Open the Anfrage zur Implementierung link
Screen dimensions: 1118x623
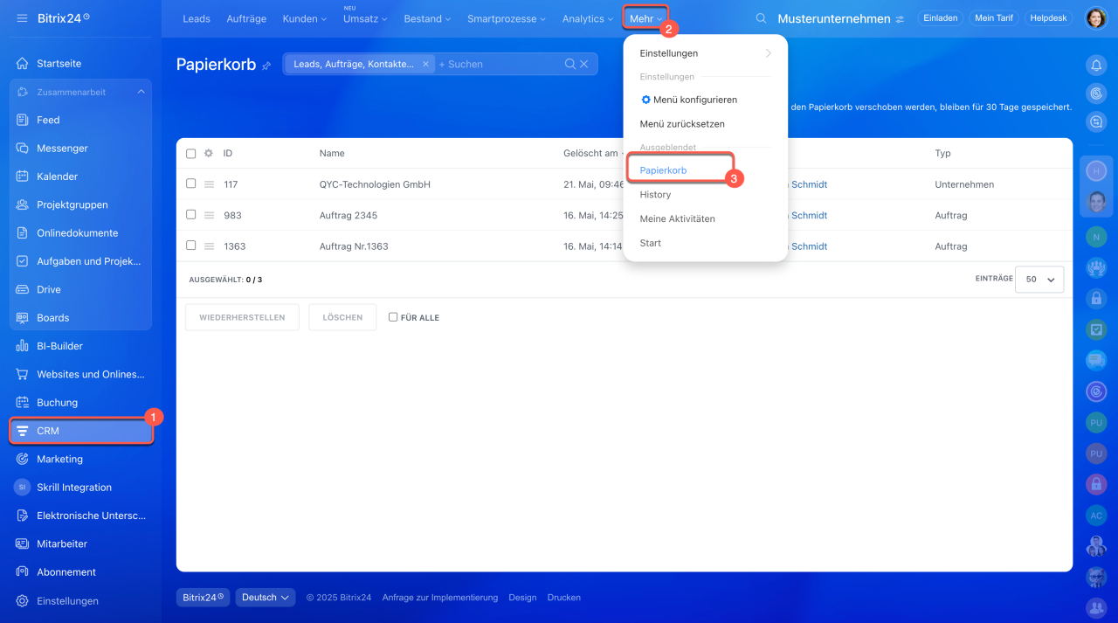[x=440, y=598]
